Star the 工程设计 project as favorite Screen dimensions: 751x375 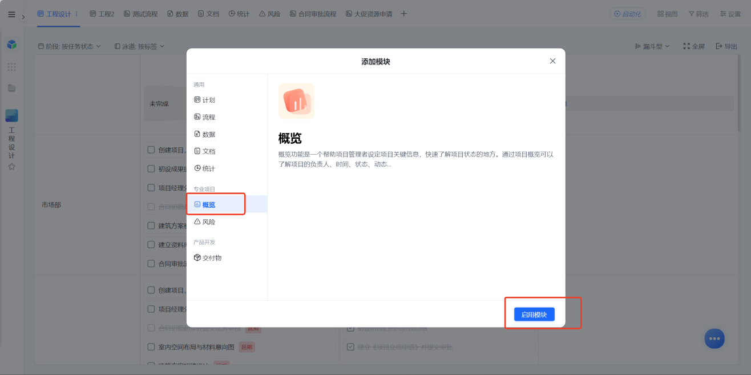pos(11,167)
